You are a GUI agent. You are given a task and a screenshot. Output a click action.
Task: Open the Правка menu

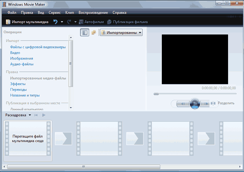27,13
